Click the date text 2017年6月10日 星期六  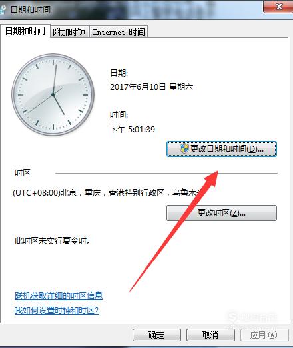click(152, 87)
